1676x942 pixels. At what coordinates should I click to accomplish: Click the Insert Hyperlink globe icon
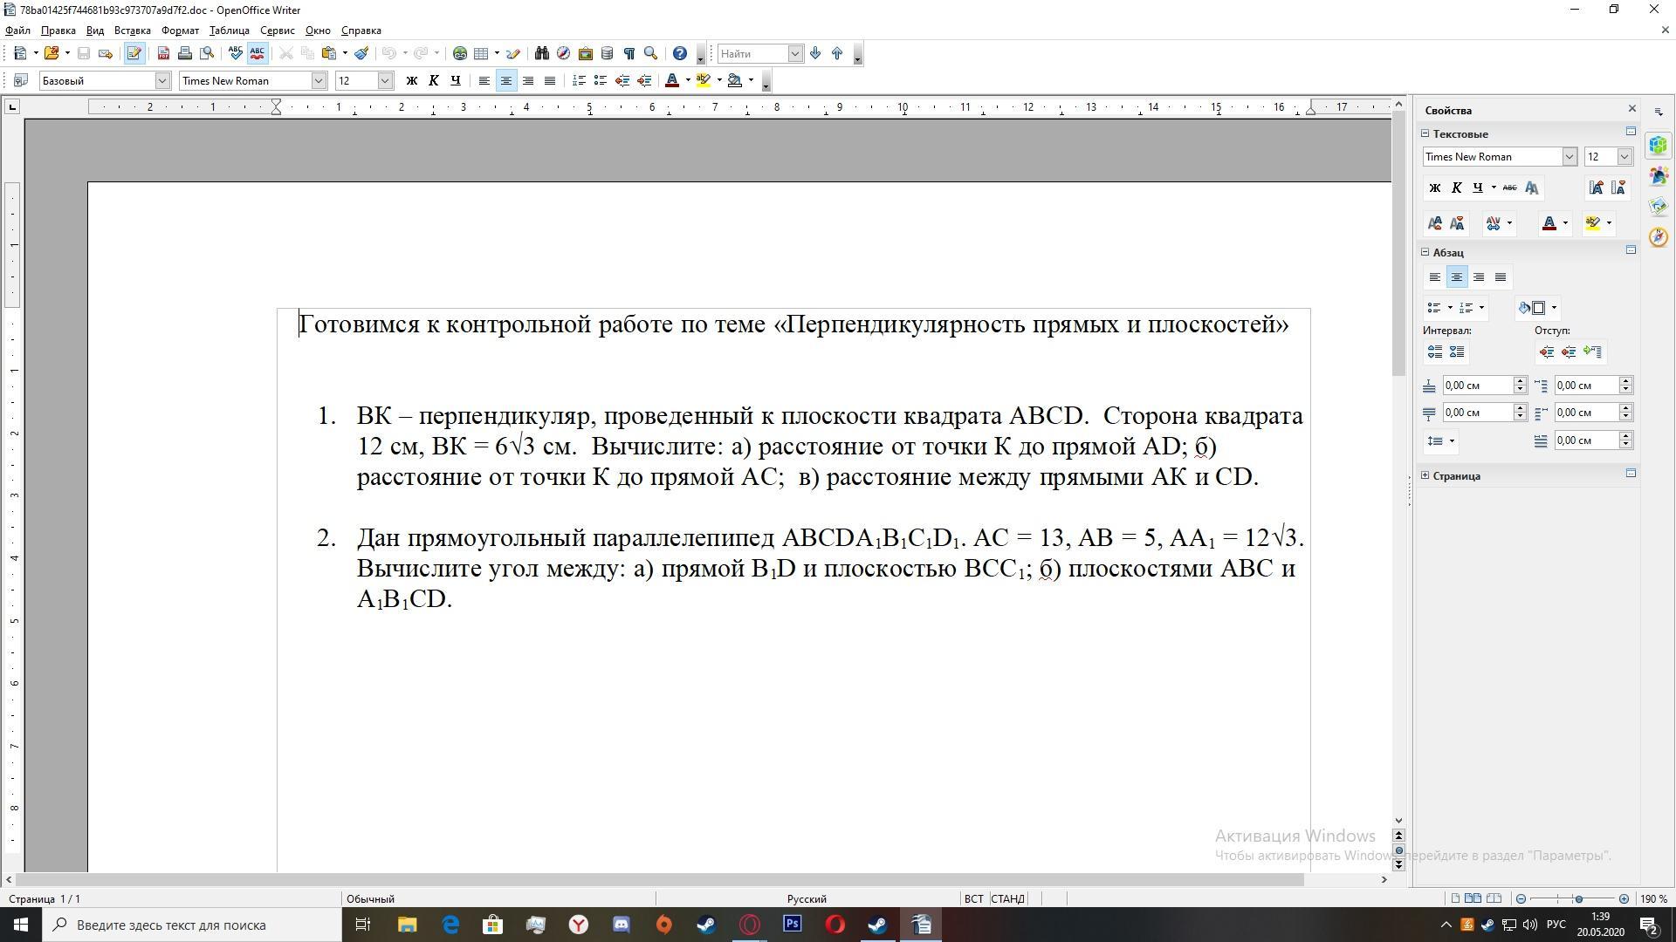(459, 53)
